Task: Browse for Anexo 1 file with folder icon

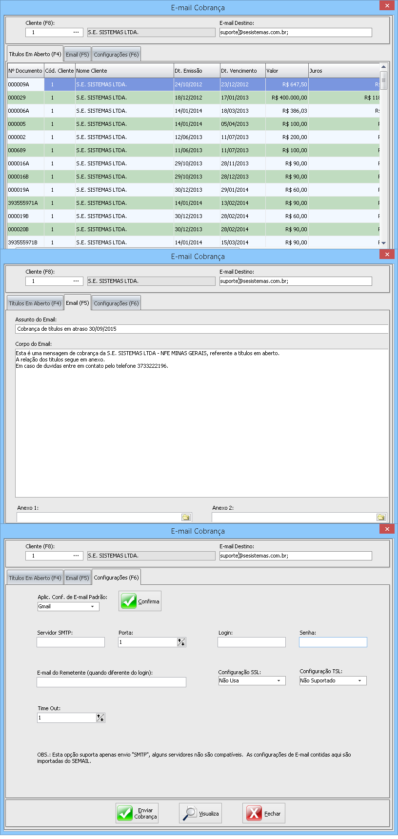Action: pyautogui.click(x=186, y=517)
